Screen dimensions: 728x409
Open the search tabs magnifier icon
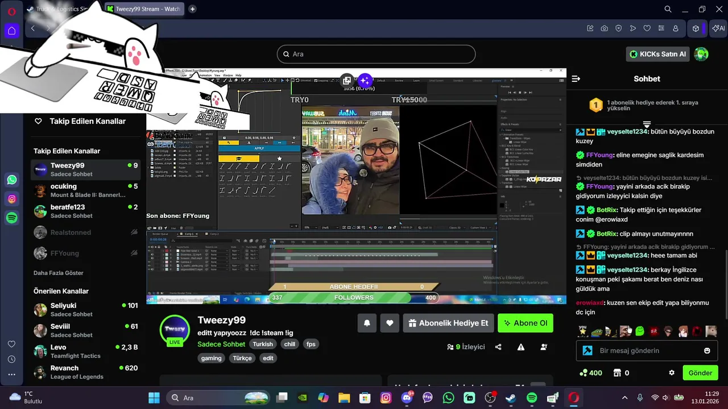[x=668, y=9]
